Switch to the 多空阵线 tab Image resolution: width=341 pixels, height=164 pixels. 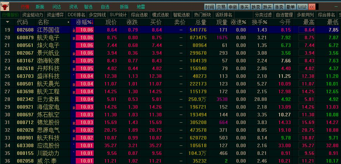pos(97,15)
